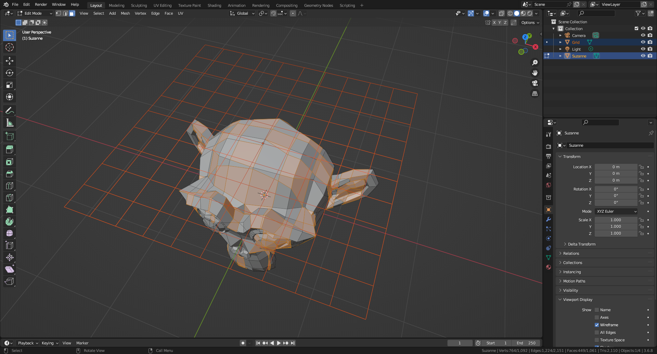Select the Move tool
657x354 pixels.
10,61
